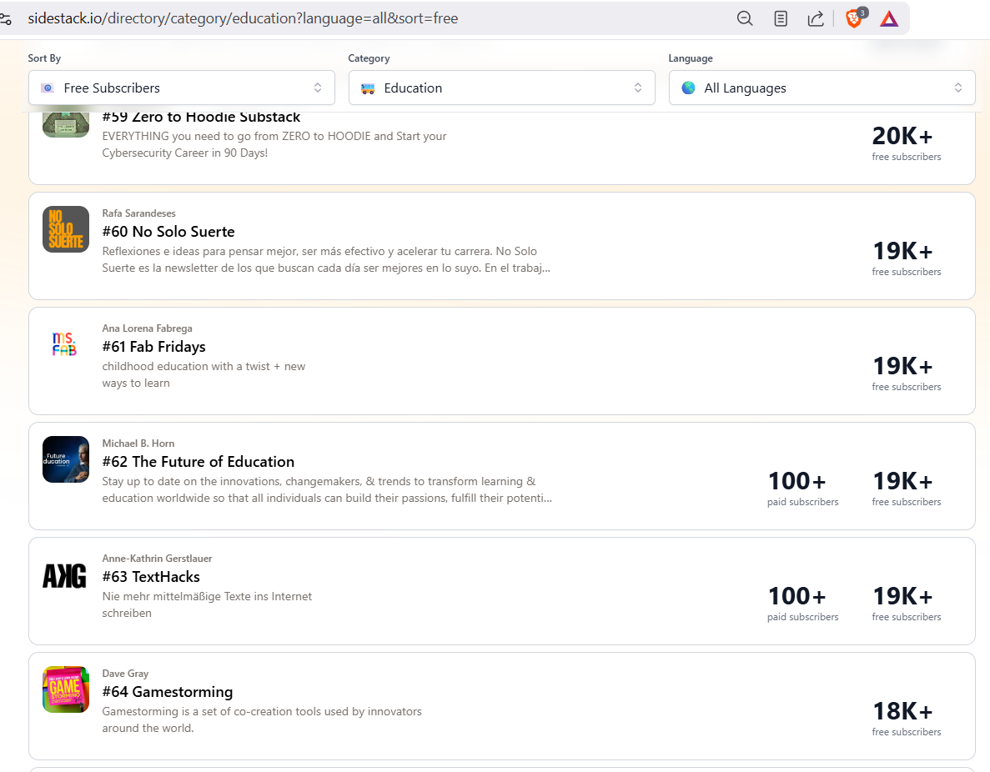Open the reader mode icon
The image size is (990, 772).
(x=781, y=18)
